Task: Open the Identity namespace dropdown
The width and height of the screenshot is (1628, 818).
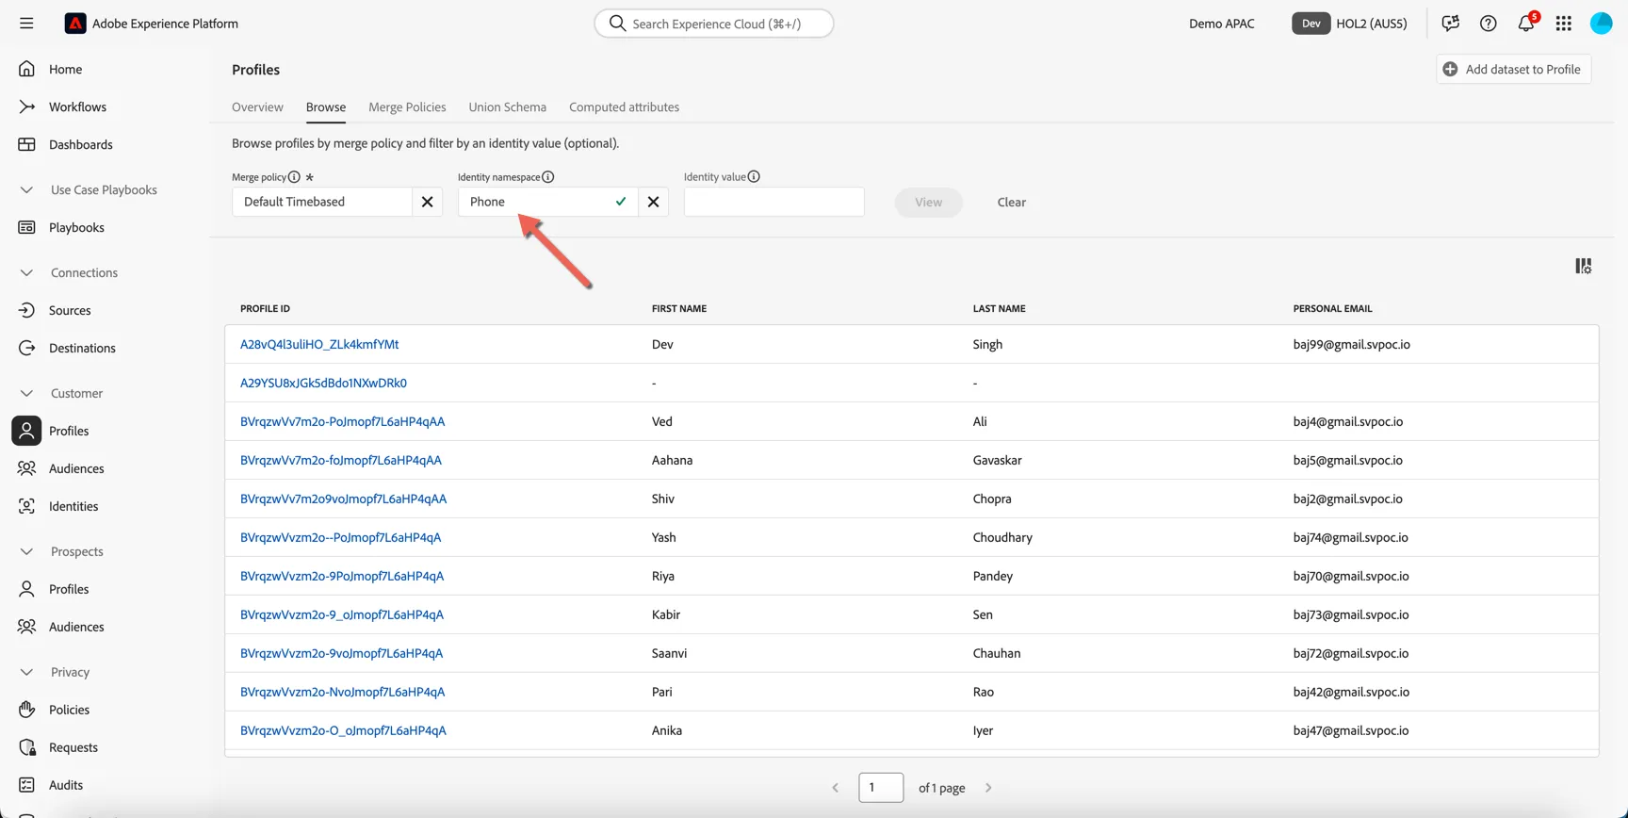Action: (x=548, y=202)
